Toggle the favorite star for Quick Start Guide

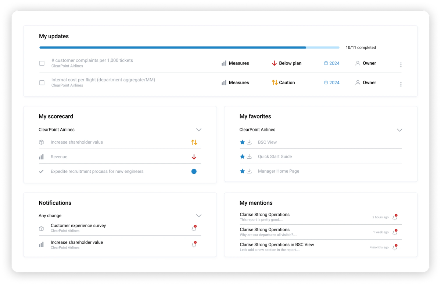click(x=242, y=156)
